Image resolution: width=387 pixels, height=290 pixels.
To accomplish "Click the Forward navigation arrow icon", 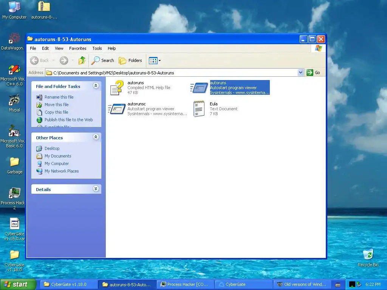I will [x=63, y=60].
